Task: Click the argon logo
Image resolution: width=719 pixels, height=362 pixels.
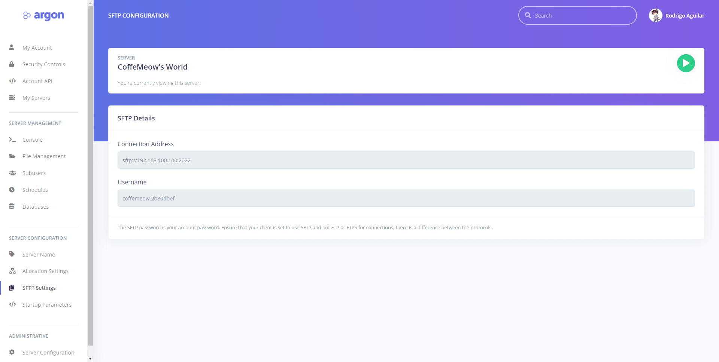Action: coord(43,16)
